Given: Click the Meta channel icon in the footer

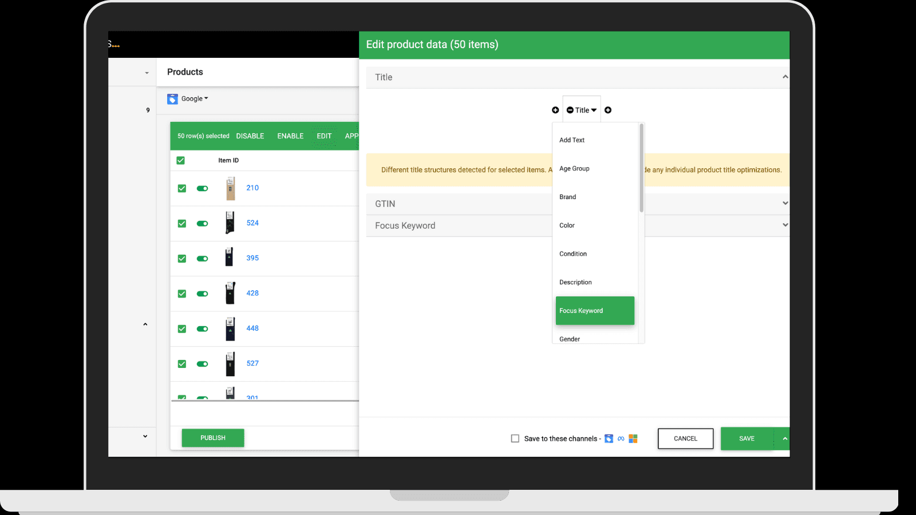Looking at the screenshot, I should 621,438.
